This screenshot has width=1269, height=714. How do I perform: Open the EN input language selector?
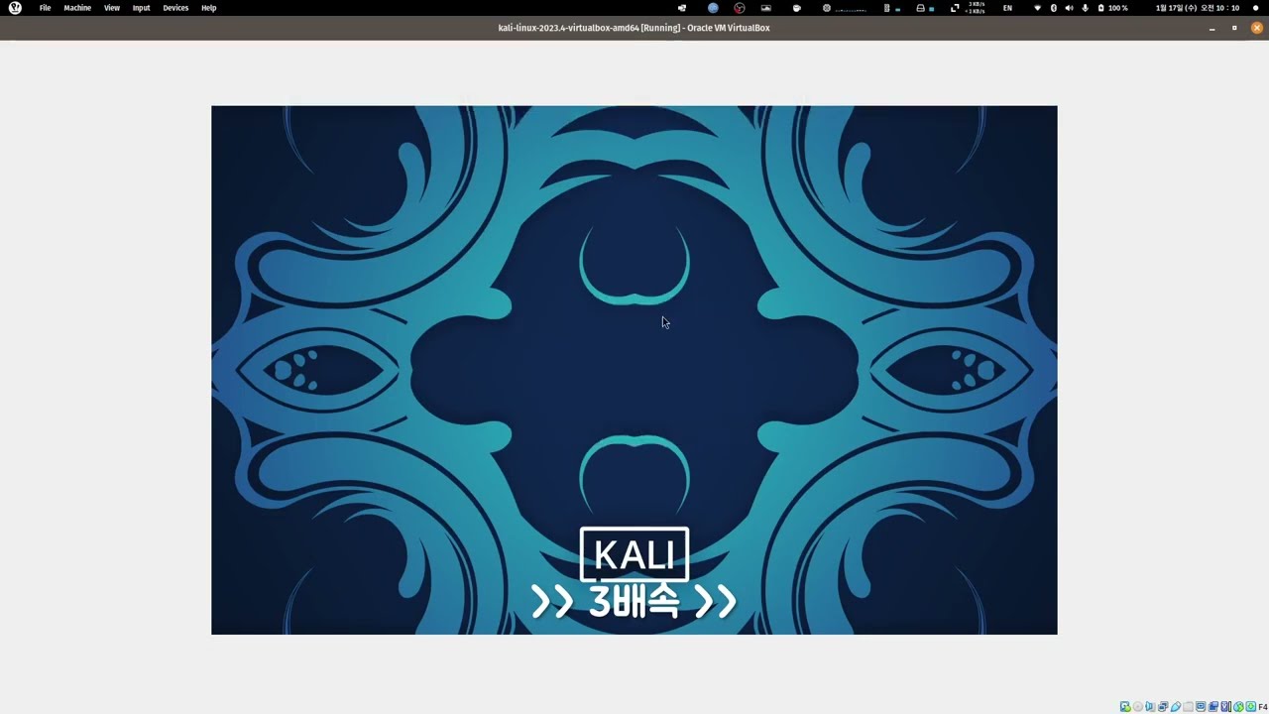(1007, 8)
